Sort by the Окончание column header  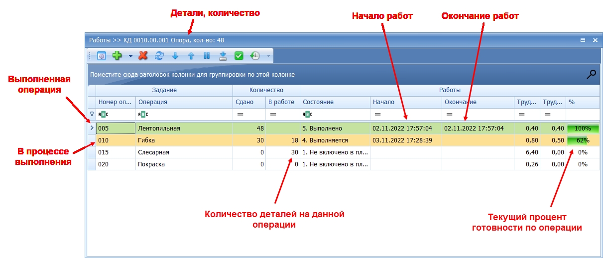(478, 102)
